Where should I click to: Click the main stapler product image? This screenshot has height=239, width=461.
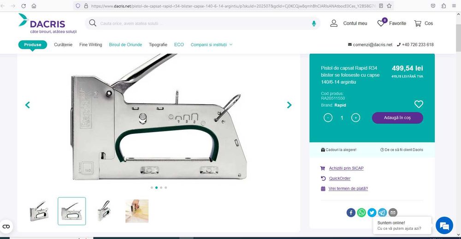tap(159, 117)
